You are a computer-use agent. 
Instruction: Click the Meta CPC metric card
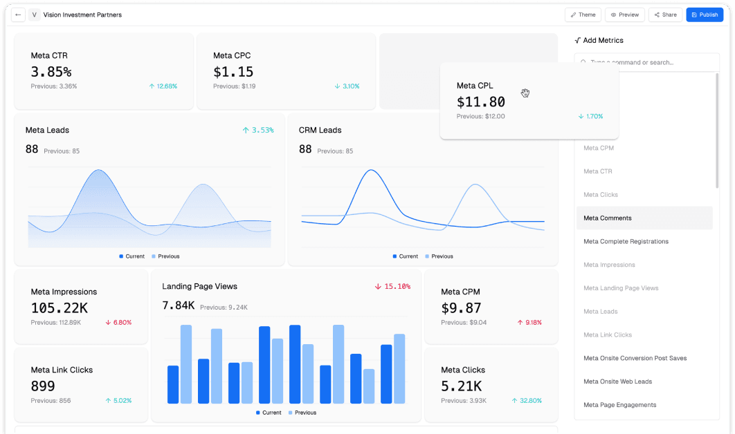(286, 71)
